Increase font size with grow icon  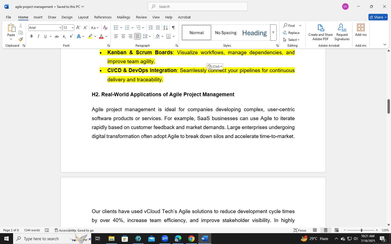pos(78,28)
